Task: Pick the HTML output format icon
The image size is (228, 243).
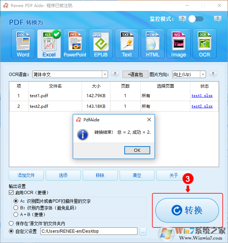Action: point(153,44)
